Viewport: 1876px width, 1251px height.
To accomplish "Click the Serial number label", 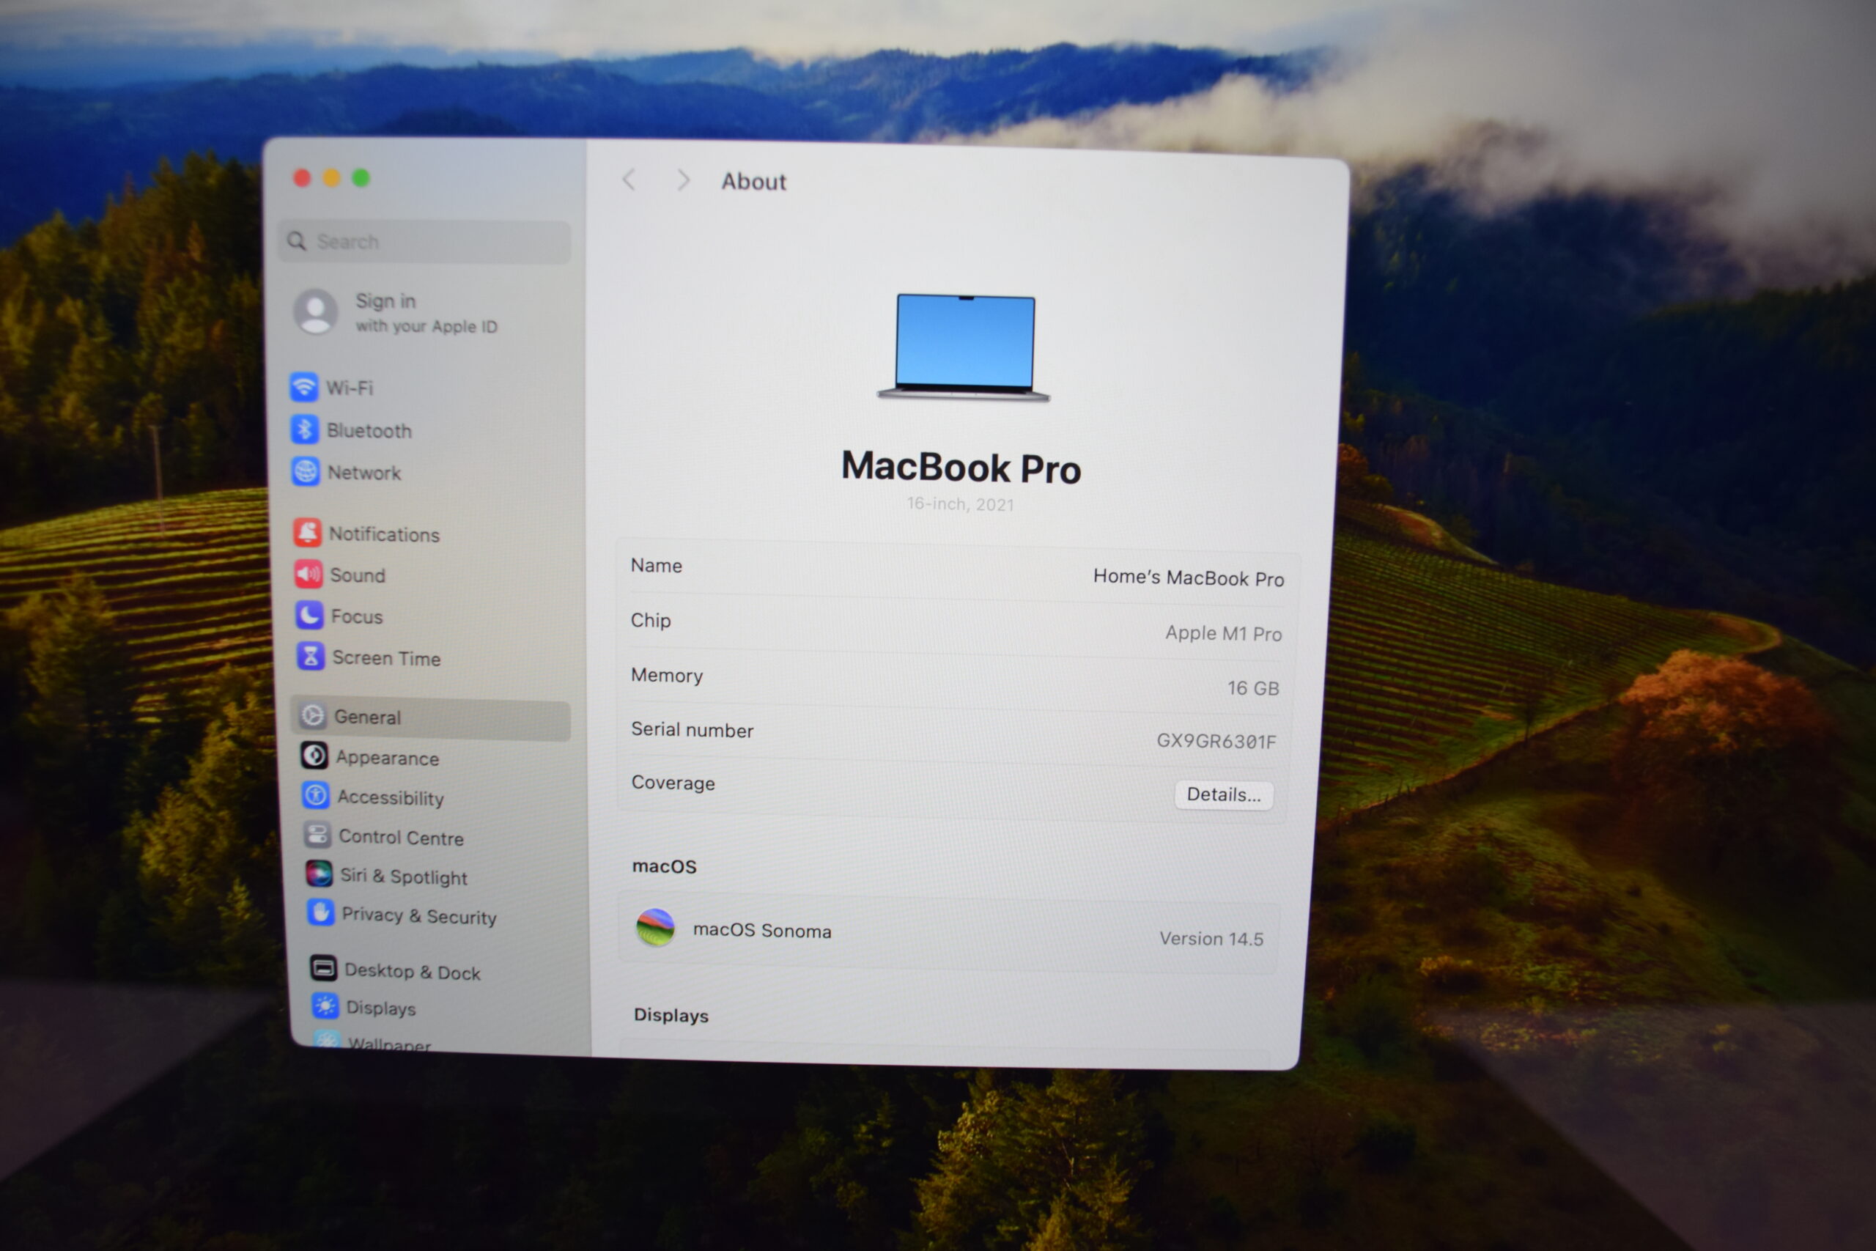I will point(693,730).
